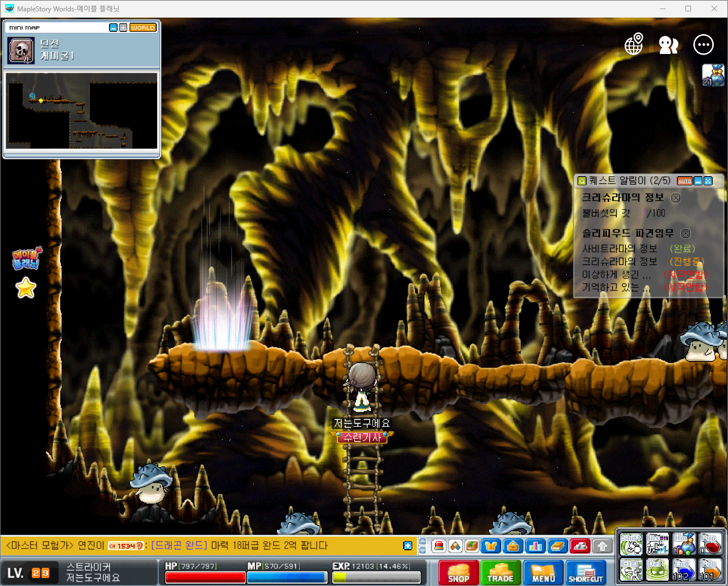Select quest entry 이상하게 생긴 ...
The height and width of the screenshot is (586, 728).
point(616,275)
